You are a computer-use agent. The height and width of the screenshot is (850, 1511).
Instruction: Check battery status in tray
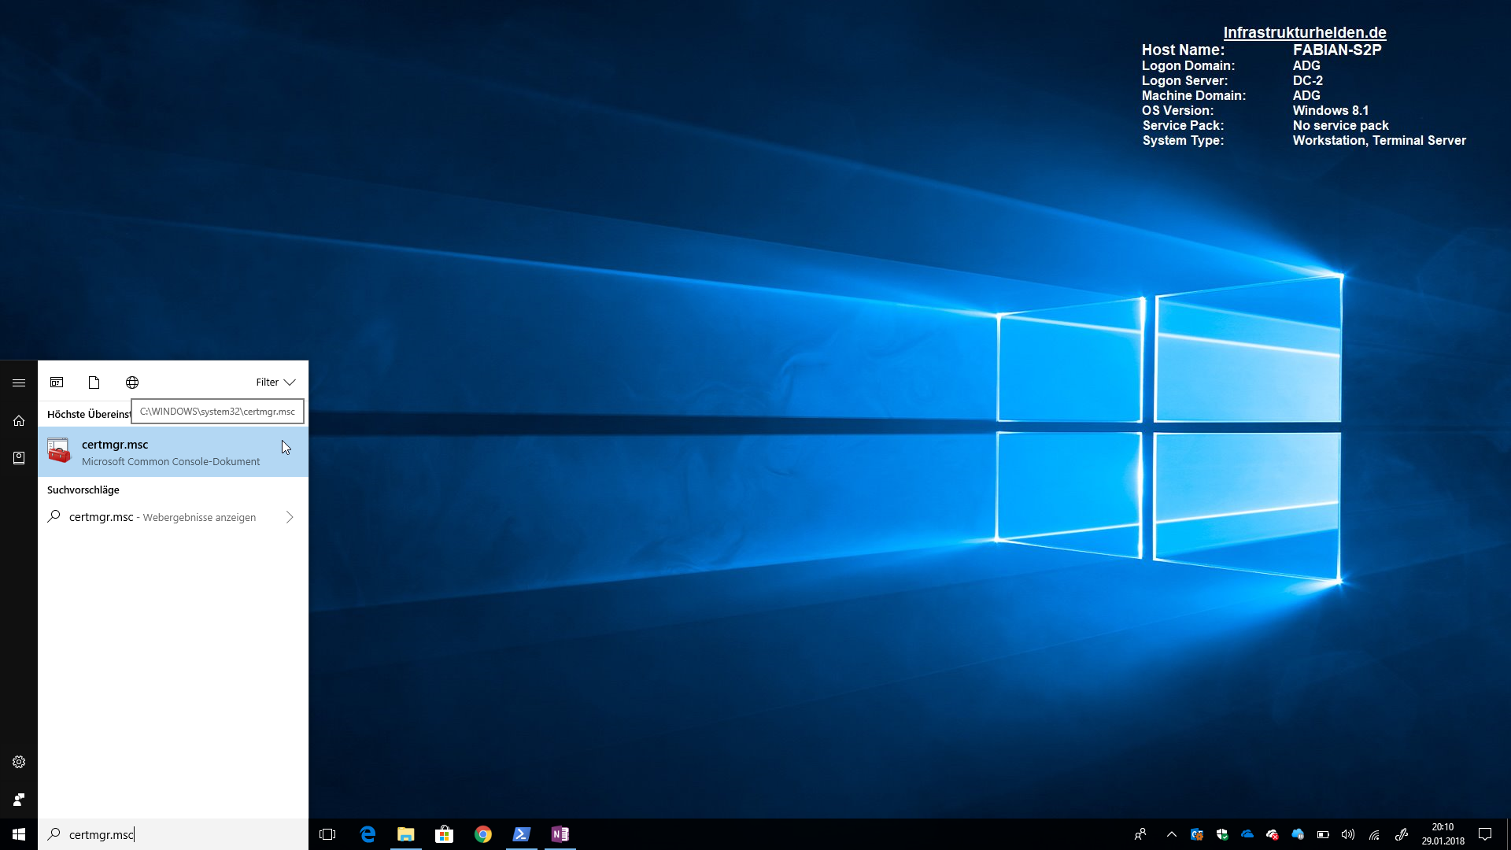[1323, 834]
